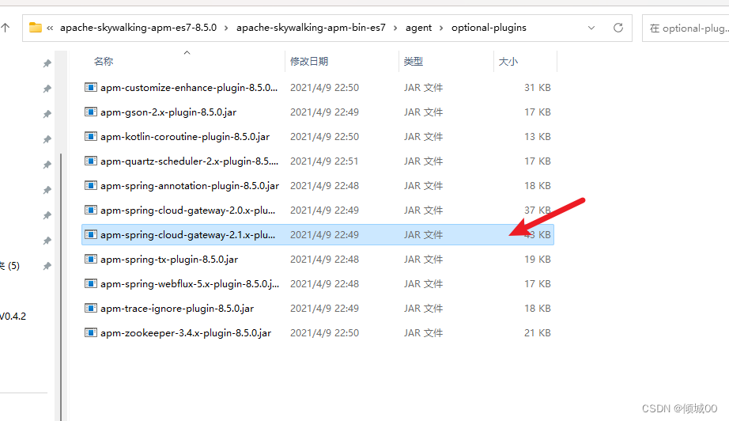Click icon of apm-spring-cloud-gateway-2.1.x jar
729x421 pixels.
point(91,234)
